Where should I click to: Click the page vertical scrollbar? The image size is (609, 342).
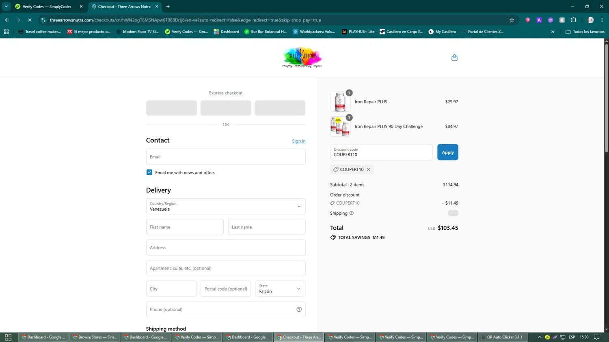(607, 97)
